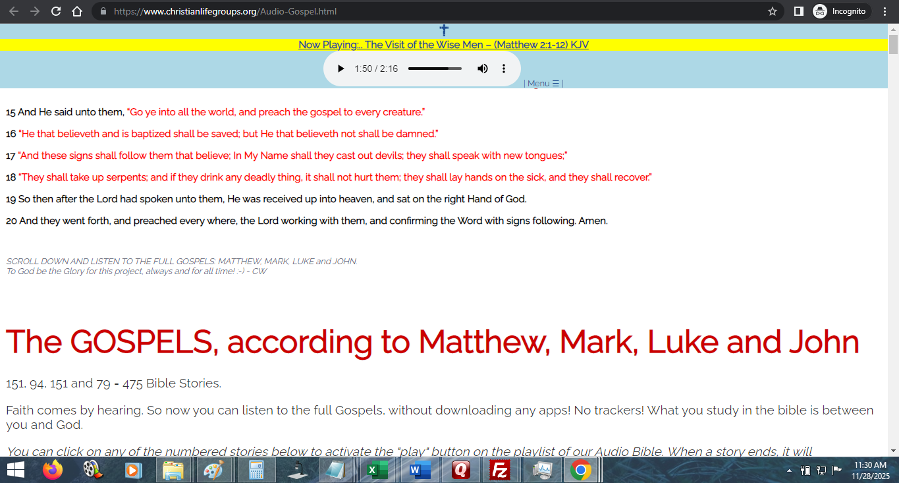Open audio player more options menu

pos(504,69)
